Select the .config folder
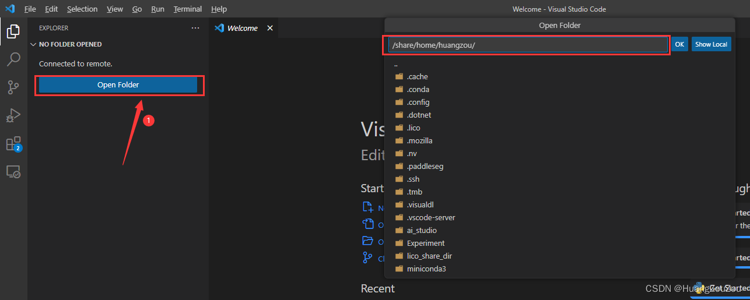Image resolution: width=750 pixels, height=300 pixels. click(559, 103)
